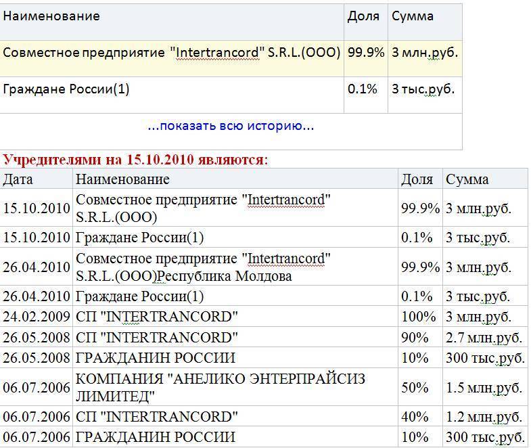Click date 26.05.2008 beside СП "INTERTRANCORD"

37,338
